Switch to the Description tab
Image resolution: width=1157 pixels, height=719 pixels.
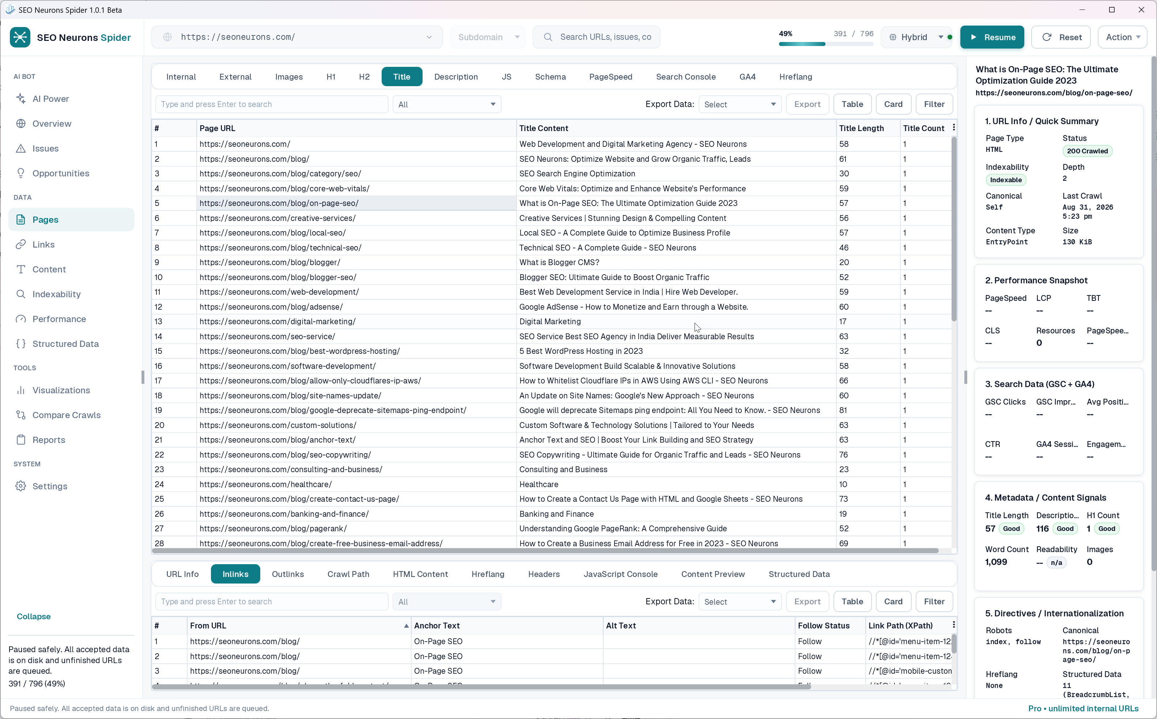[x=455, y=77]
